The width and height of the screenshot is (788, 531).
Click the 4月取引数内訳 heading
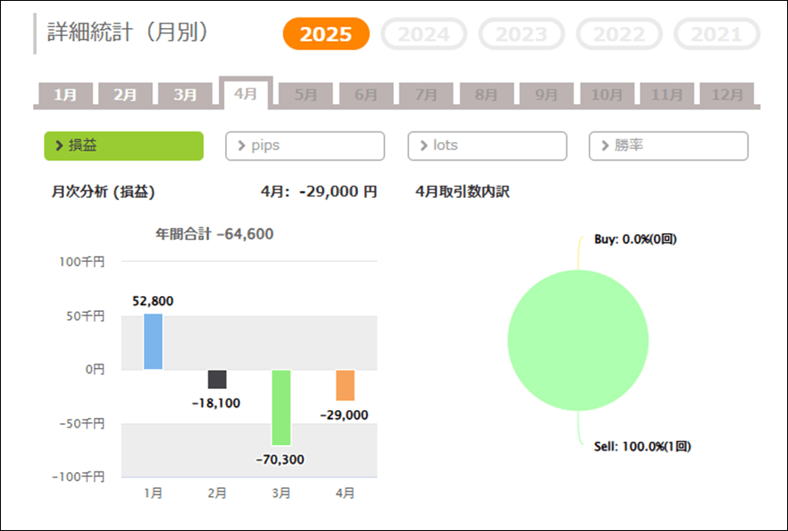coord(462,192)
